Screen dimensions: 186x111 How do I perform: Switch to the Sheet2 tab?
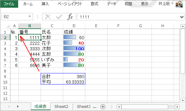[x=61, y=106]
